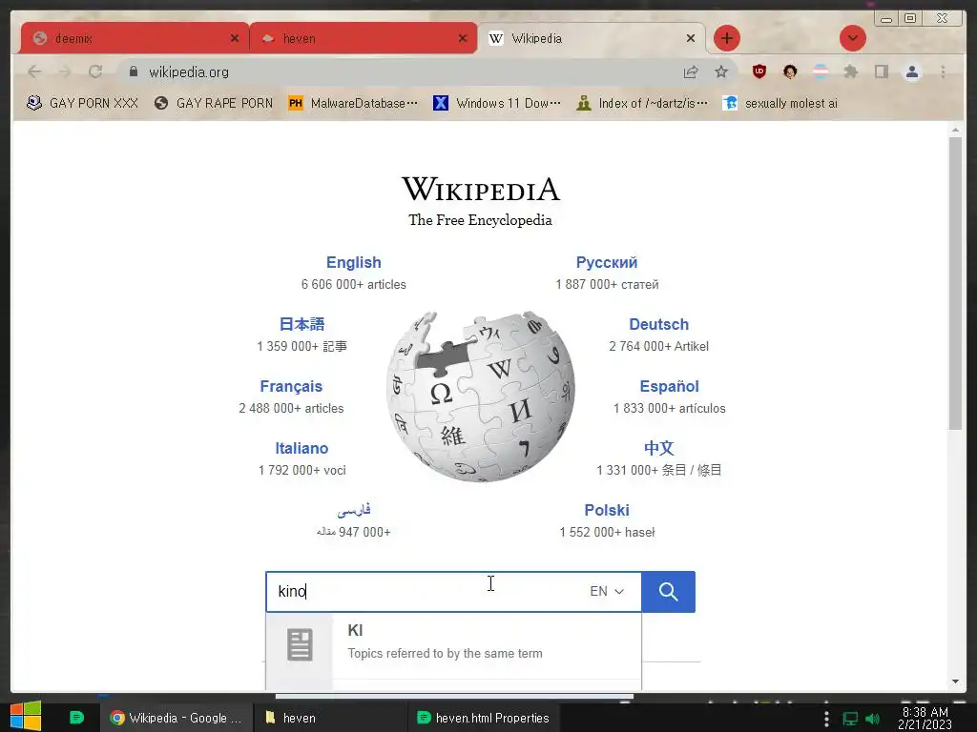977x732 pixels.
Task: Close the heven tab
Action: [x=463, y=38]
